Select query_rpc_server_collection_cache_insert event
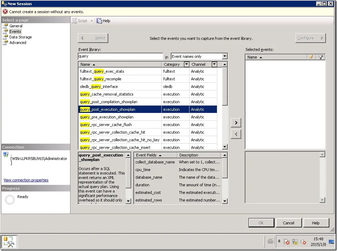Viewport: 337px width, 251px height. (x=148, y=147)
